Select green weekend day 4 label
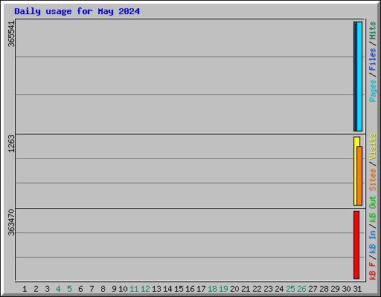 click(x=58, y=289)
